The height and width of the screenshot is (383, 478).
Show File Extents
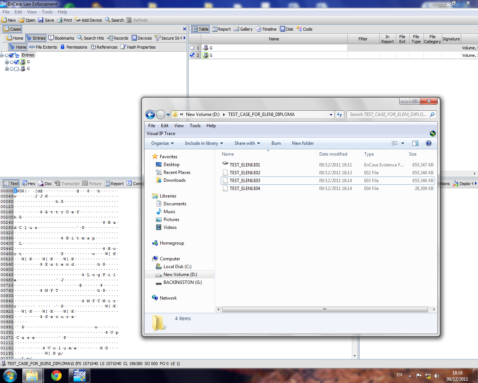pyautogui.click(x=43, y=47)
